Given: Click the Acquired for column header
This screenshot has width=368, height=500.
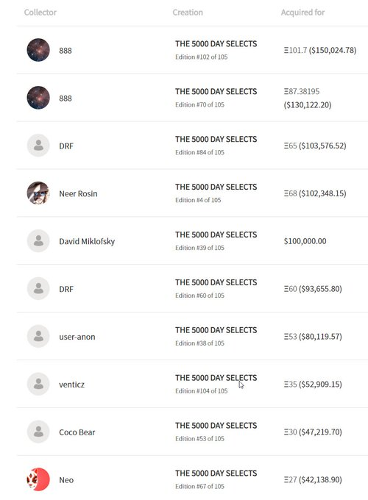Looking at the screenshot, I should (x=302, y=12).
